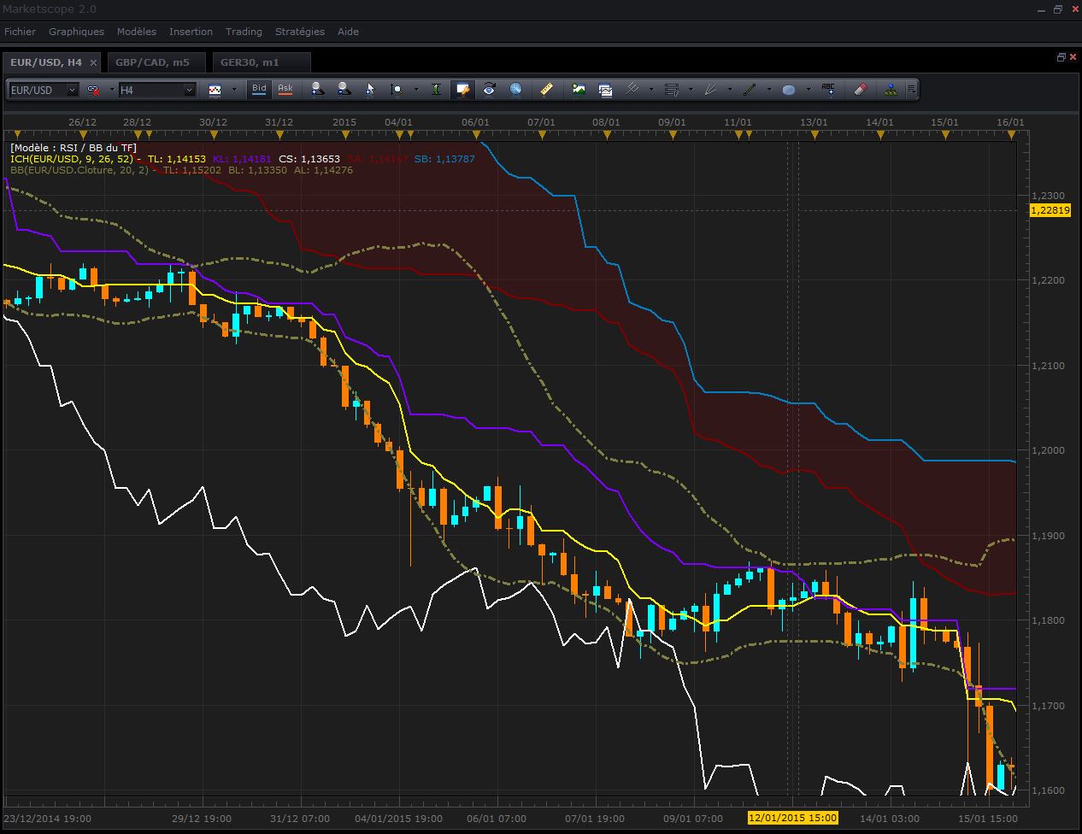Click the zoom in magnifier icon
Screen dimensions: 1082x834
(x=317, y=89)
